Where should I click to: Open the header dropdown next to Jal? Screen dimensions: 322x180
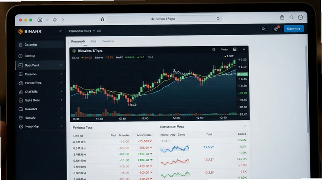coord(94,31)
